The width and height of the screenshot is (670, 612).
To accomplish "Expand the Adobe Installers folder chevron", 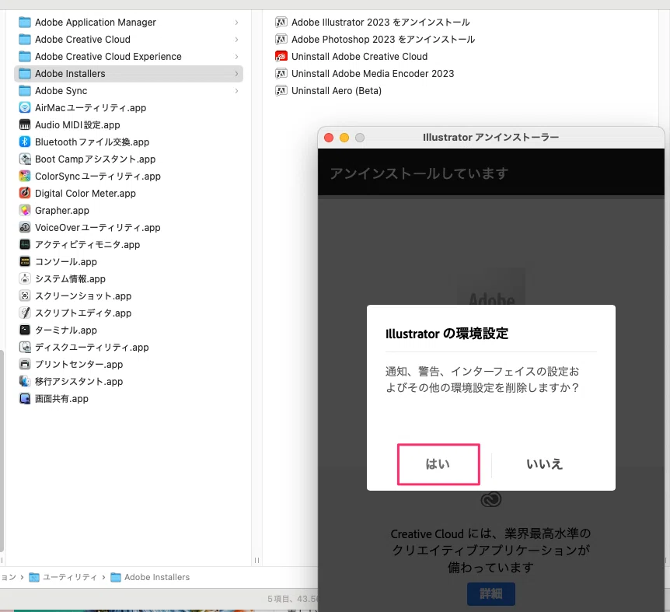I will pos(236,74).
